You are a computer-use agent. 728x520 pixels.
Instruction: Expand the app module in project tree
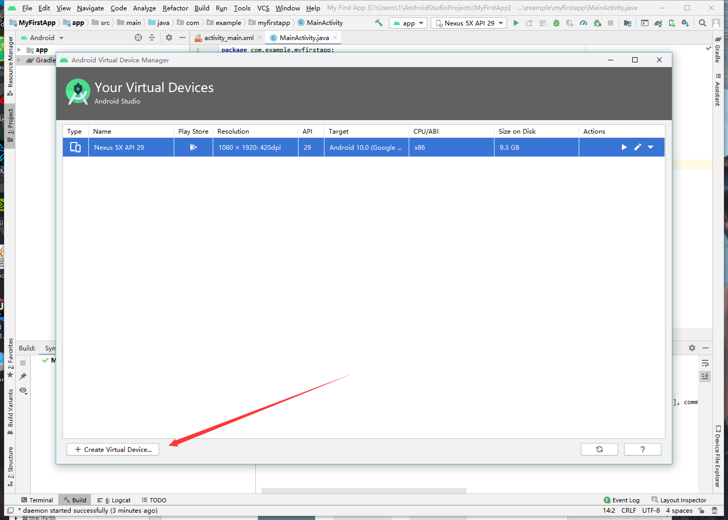[x=19, y=50]
